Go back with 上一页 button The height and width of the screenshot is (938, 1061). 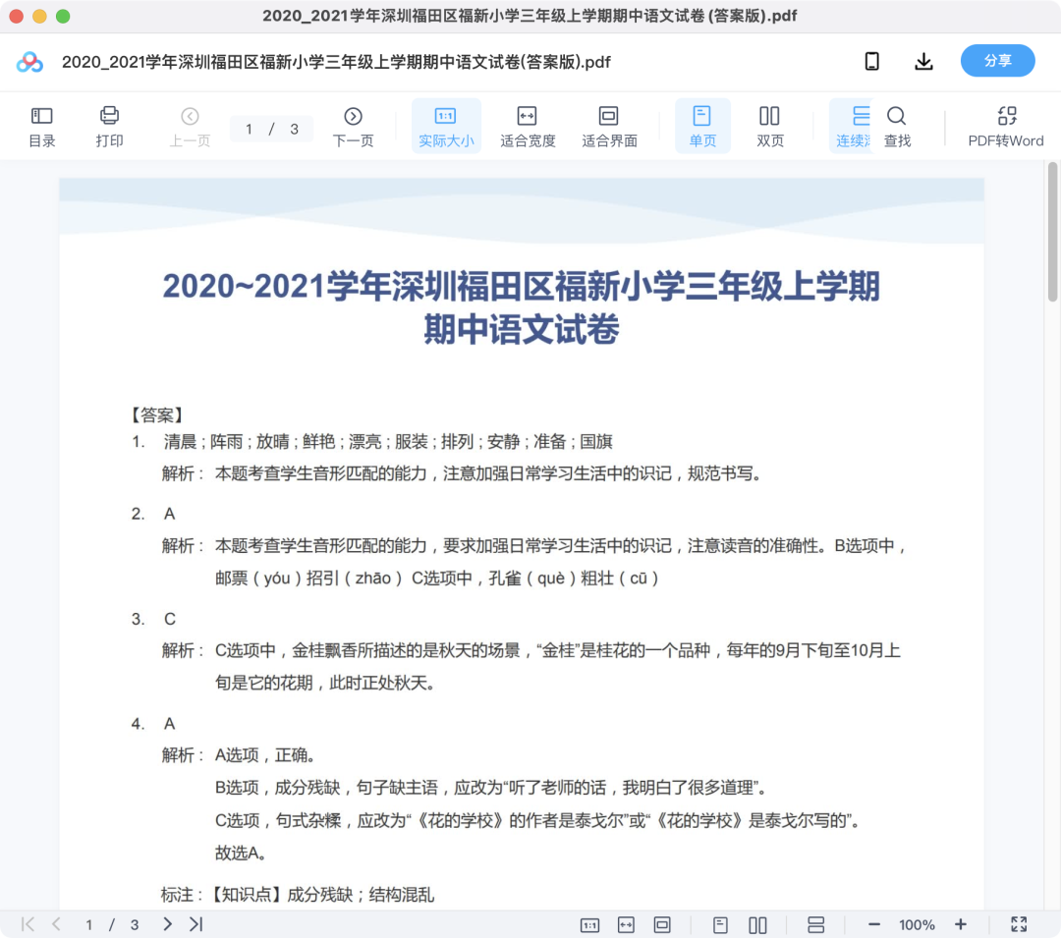click(x=190, y=127)
